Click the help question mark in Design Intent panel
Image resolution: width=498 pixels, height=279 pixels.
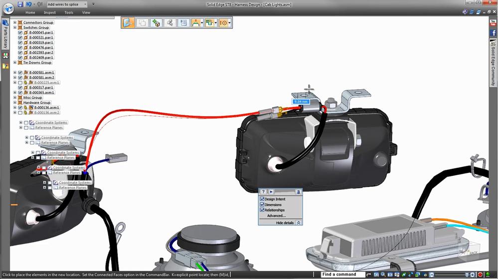263,192
